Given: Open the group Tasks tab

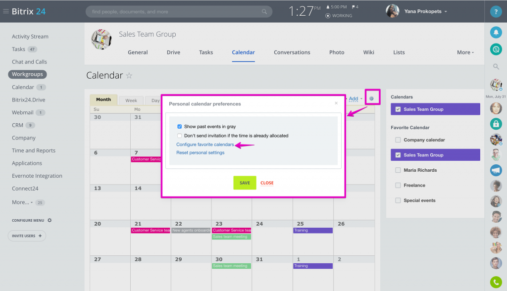Looking at the screenshot, I should (206, 52).
